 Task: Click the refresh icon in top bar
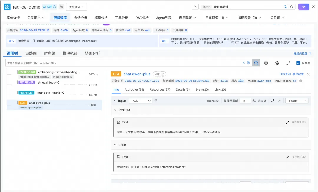tap(291, 7)
